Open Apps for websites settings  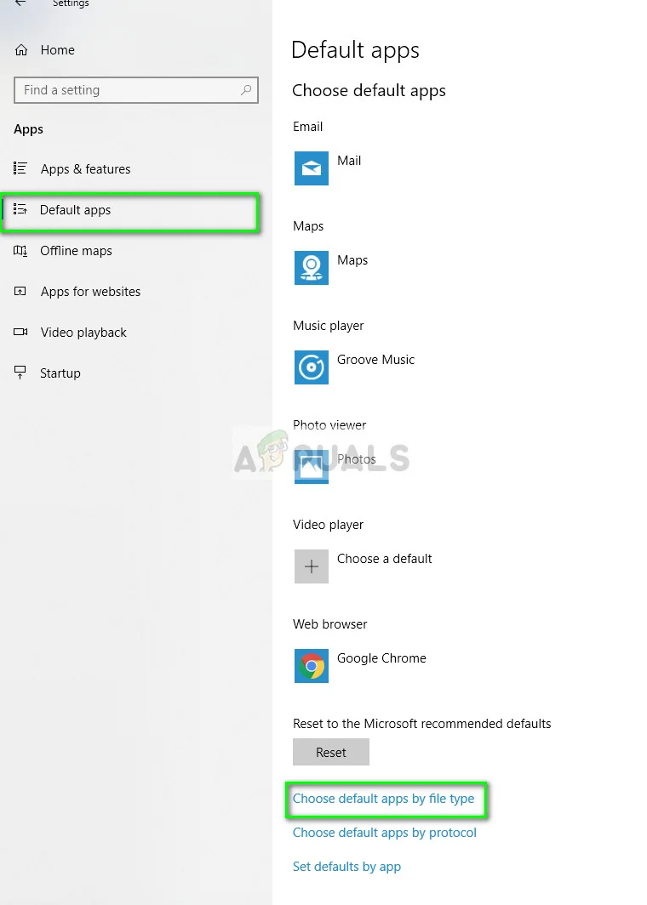pos(90,292)
